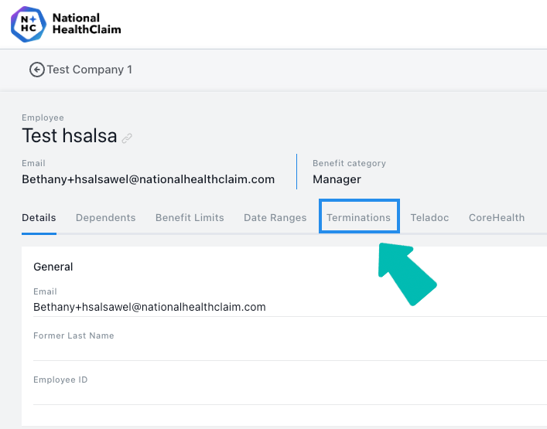
Task: Switch to the Dependents tab
Action: (x=106, y=218)
